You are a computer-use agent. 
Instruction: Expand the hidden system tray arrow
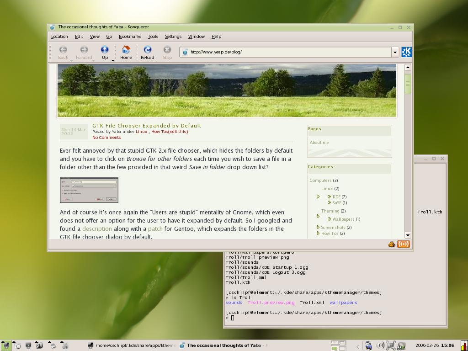(x=358, y=346)
